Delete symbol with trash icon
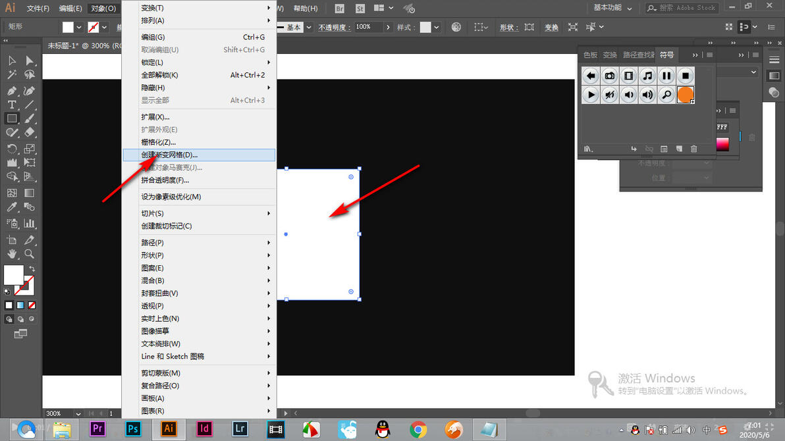 pyautogui.click(x=694, y=149)
